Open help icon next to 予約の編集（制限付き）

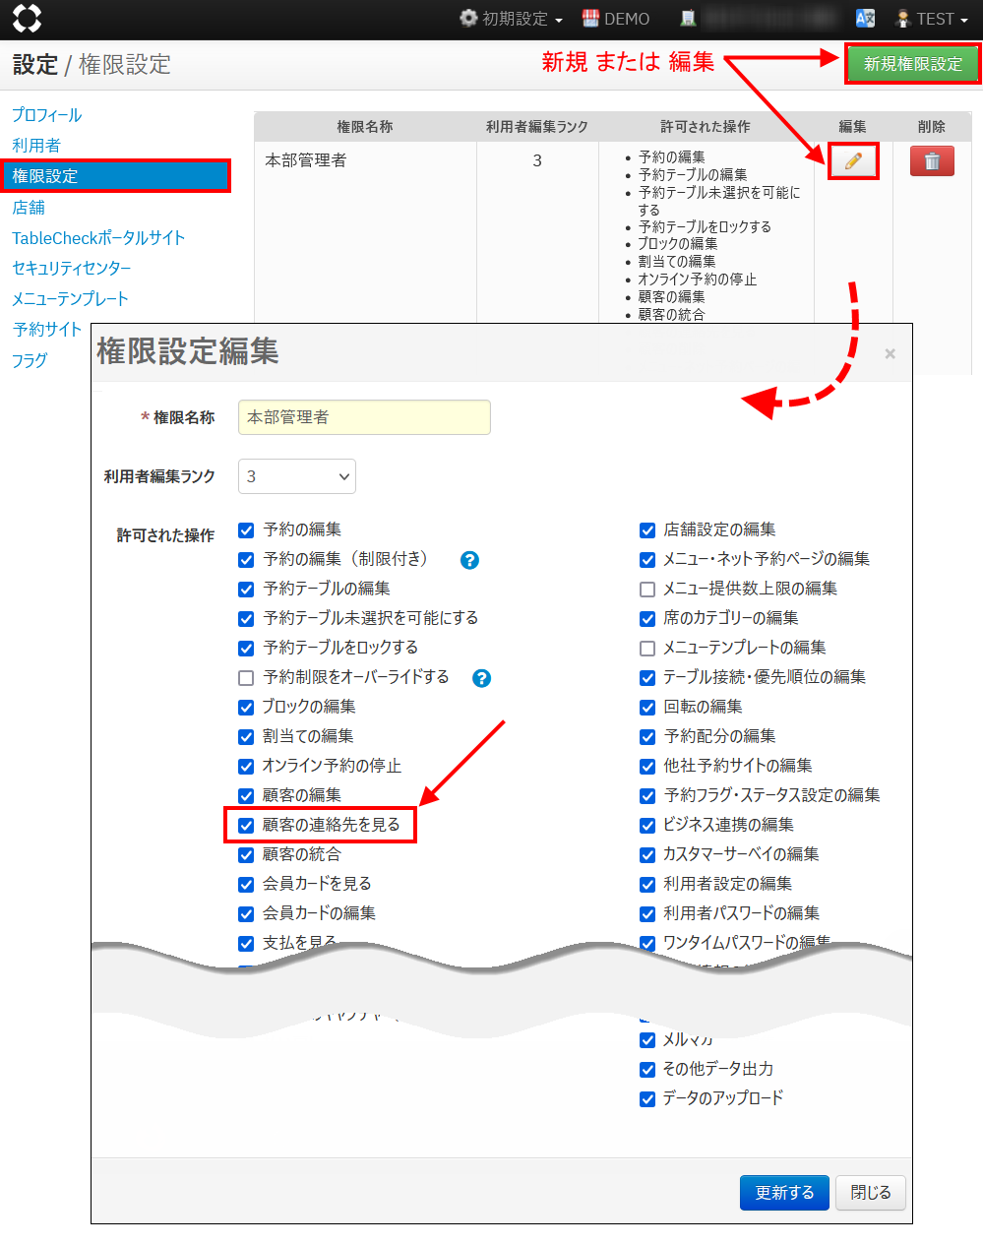[x=470, y=560]
